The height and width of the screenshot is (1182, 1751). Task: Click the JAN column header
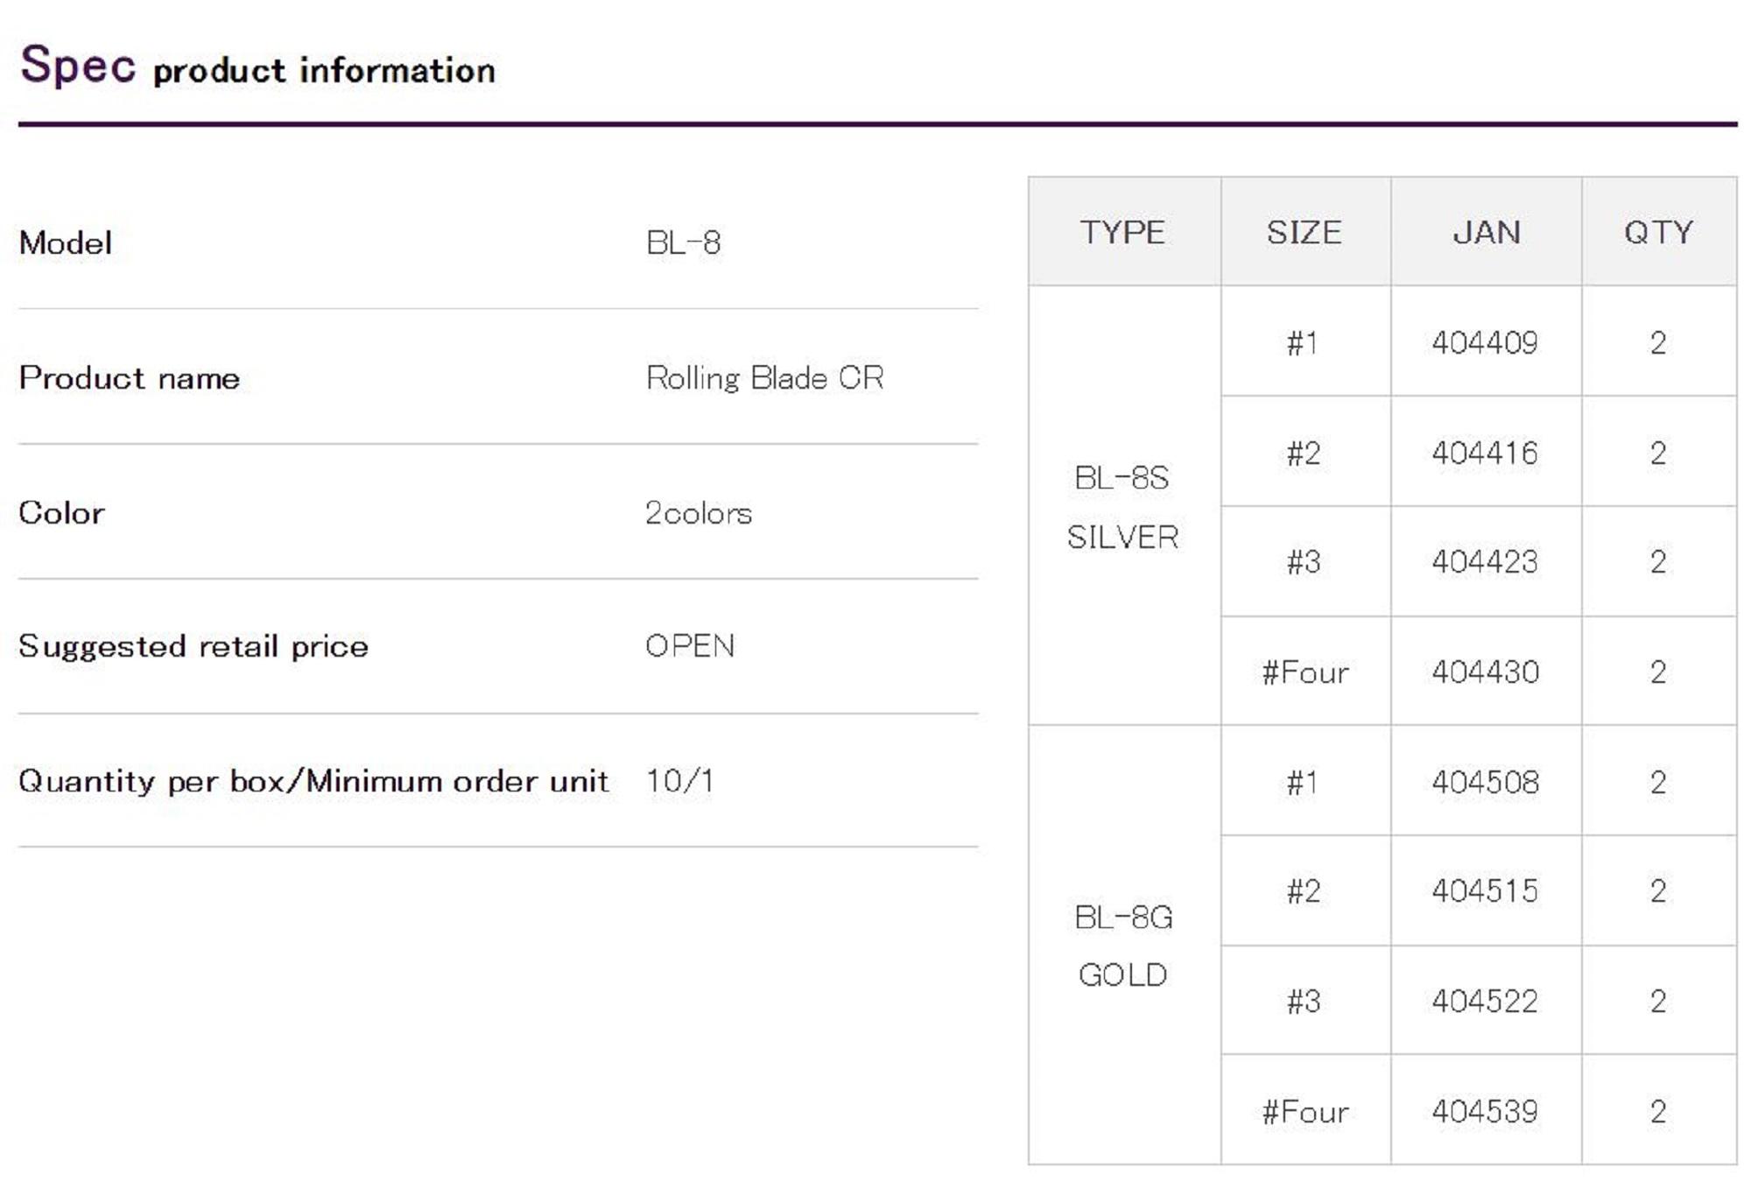point(1486,232)
